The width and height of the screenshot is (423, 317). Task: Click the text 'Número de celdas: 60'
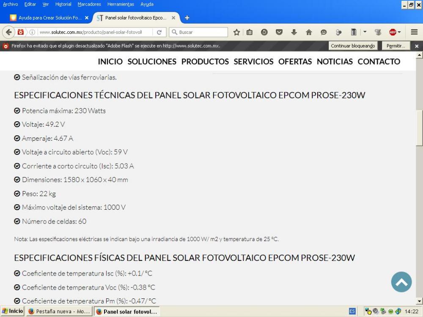pyautogui.click(x=54, y=221)
